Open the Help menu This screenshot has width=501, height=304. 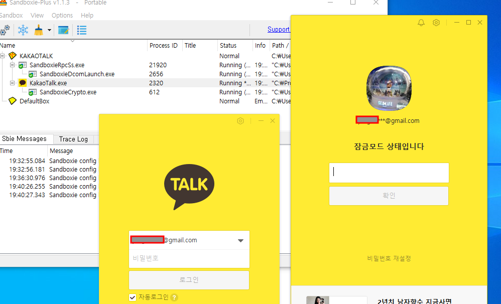click(x=87, y=16)
